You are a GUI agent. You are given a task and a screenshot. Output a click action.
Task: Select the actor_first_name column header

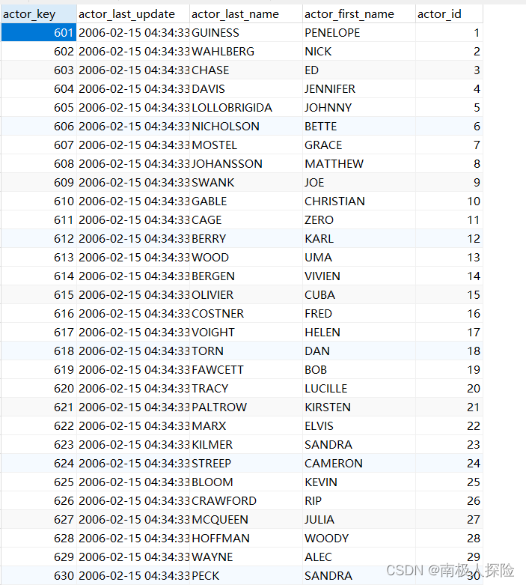point(359,14)
